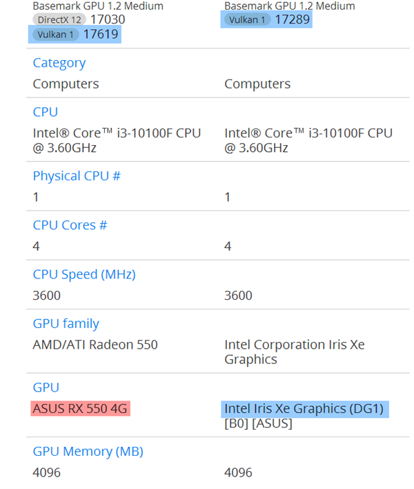This screenshot has width=414, height=489.
Task: Click the left column Basemark GPU 1.2 Medium title
Action: coord(98,6)
